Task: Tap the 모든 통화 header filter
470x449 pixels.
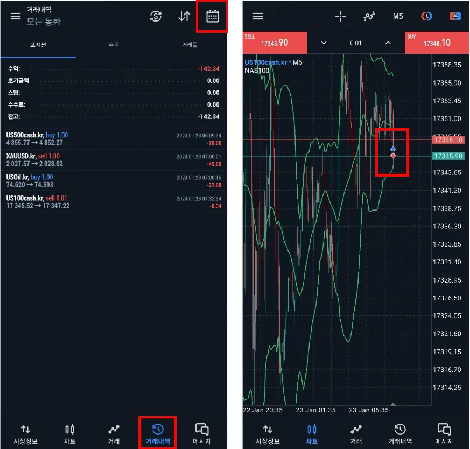Action: pyautogui.click(x=44, y=22)
